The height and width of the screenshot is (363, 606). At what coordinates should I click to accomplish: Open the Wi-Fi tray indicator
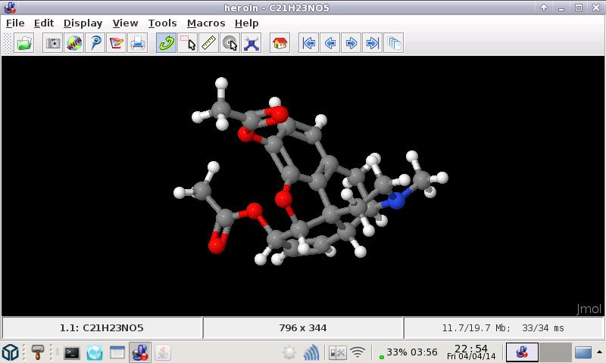tap(358, 352)
